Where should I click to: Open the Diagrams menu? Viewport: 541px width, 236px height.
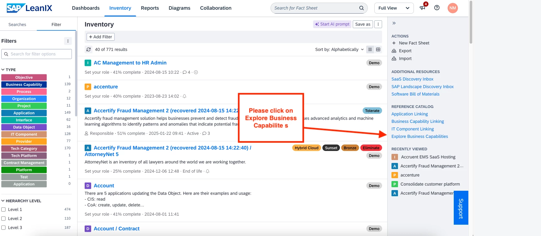click(x=179, y=8)
